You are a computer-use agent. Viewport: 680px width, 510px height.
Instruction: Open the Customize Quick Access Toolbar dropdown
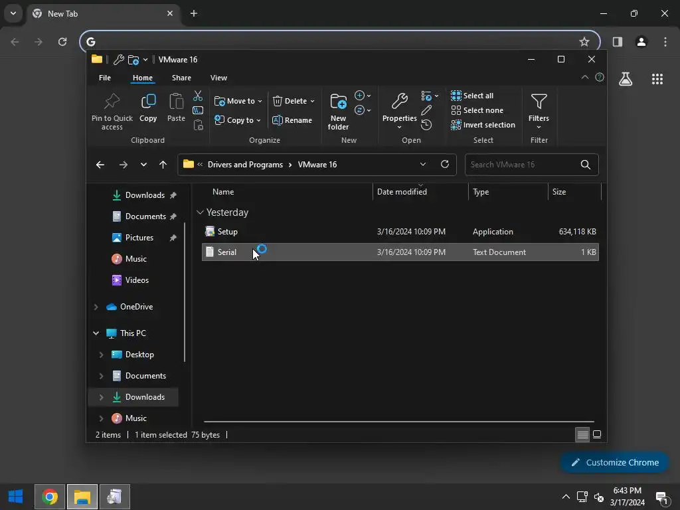[145, 59]
